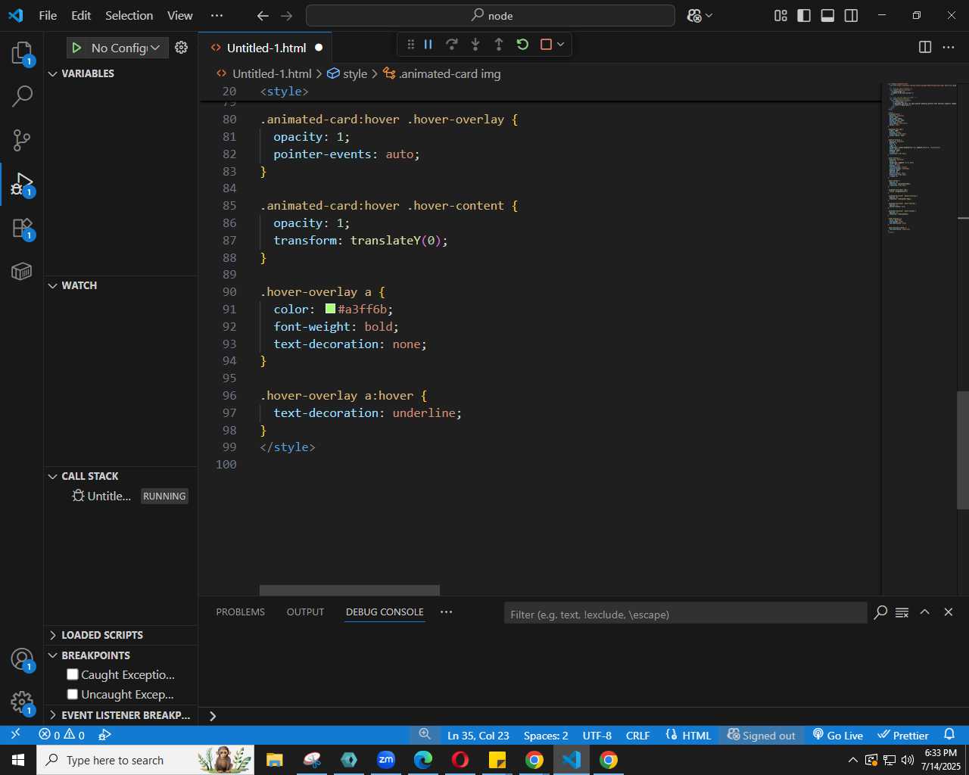
Task: Click HTML language mode in status bar
Action: pos(688,735)
